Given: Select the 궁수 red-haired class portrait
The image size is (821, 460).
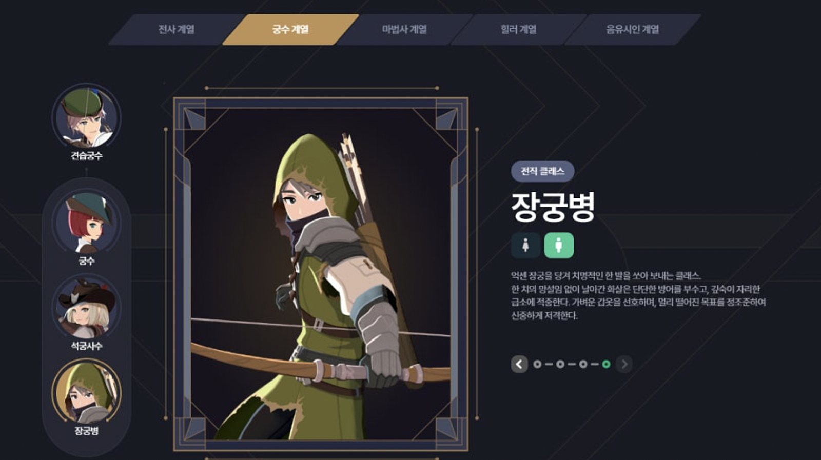Looking at the screenshot, I should (86, 222).
